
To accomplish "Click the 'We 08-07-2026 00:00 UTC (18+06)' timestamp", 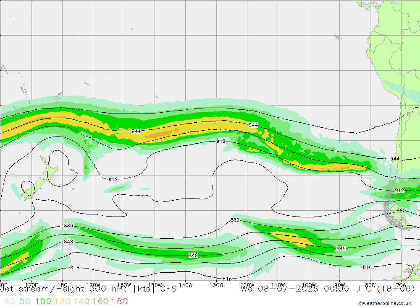I will click(328, 289).
